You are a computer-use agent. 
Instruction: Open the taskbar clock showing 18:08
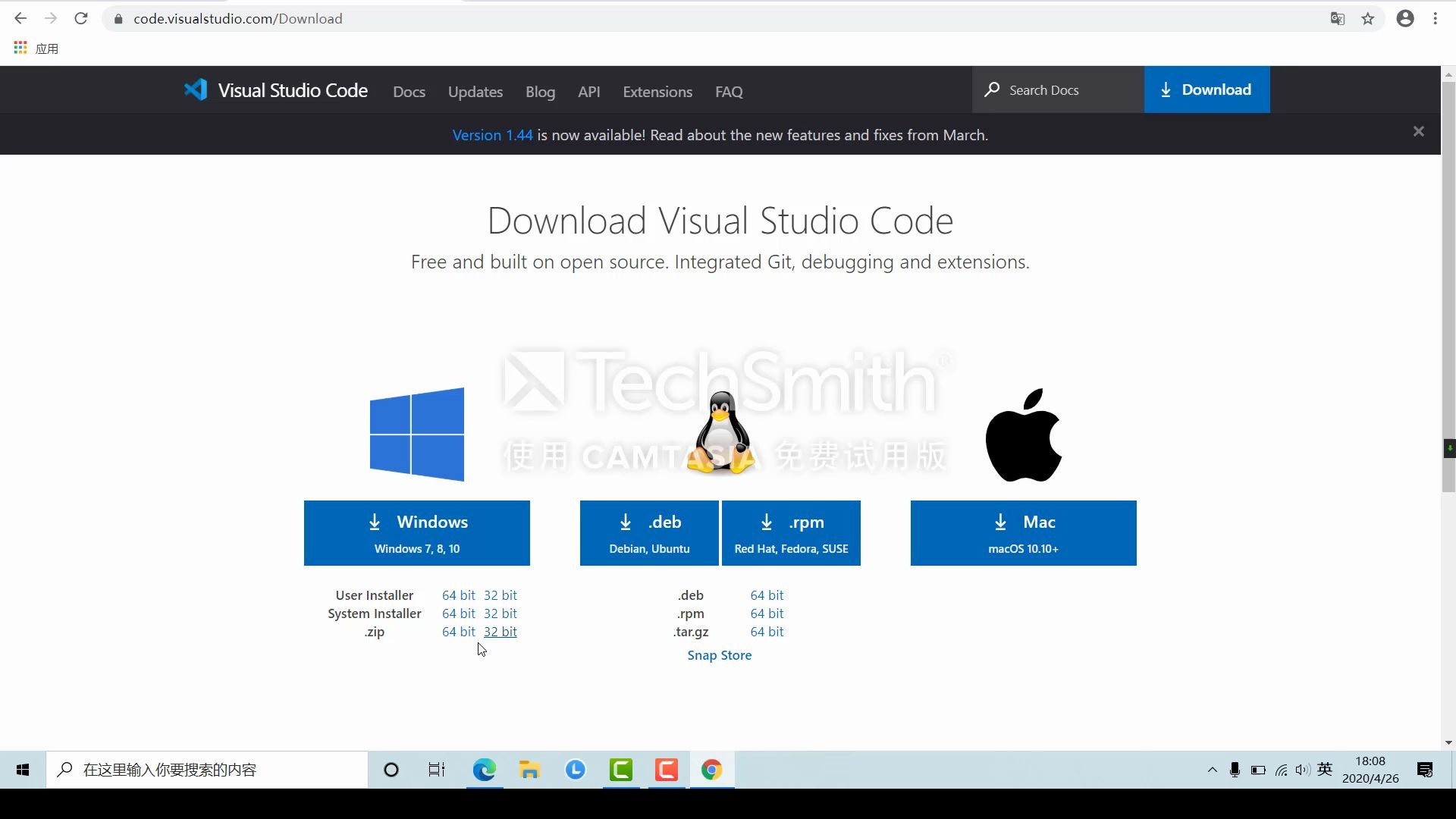1370,770
